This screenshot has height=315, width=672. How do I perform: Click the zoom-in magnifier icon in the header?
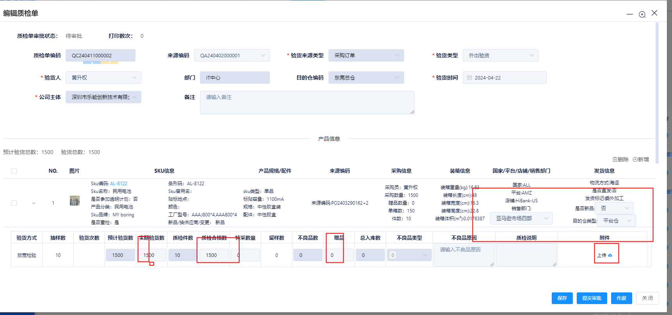(642, 14)
